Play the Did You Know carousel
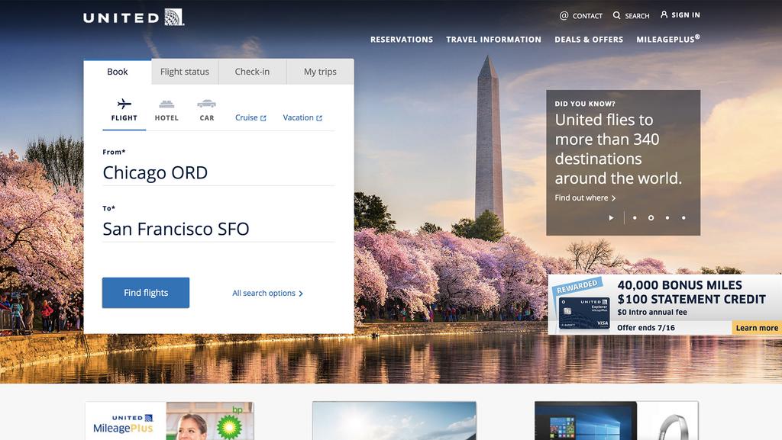Viewport: 782px width, 440px height. click(611, 217)
